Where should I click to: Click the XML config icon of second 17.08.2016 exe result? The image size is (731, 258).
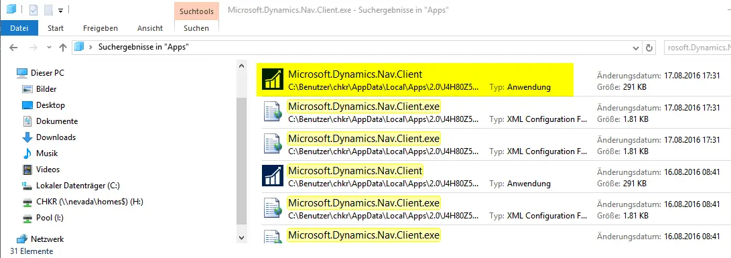(273, 143)
